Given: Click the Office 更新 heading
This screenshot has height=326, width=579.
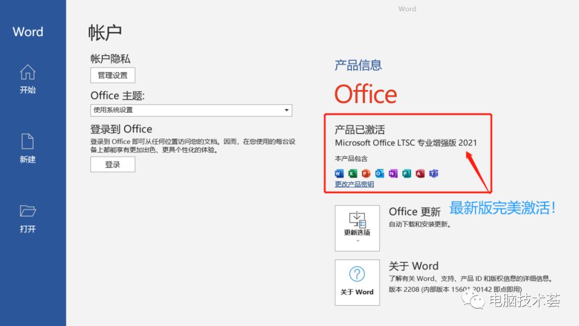Looking at the screenshot, I should pos(414,212).
